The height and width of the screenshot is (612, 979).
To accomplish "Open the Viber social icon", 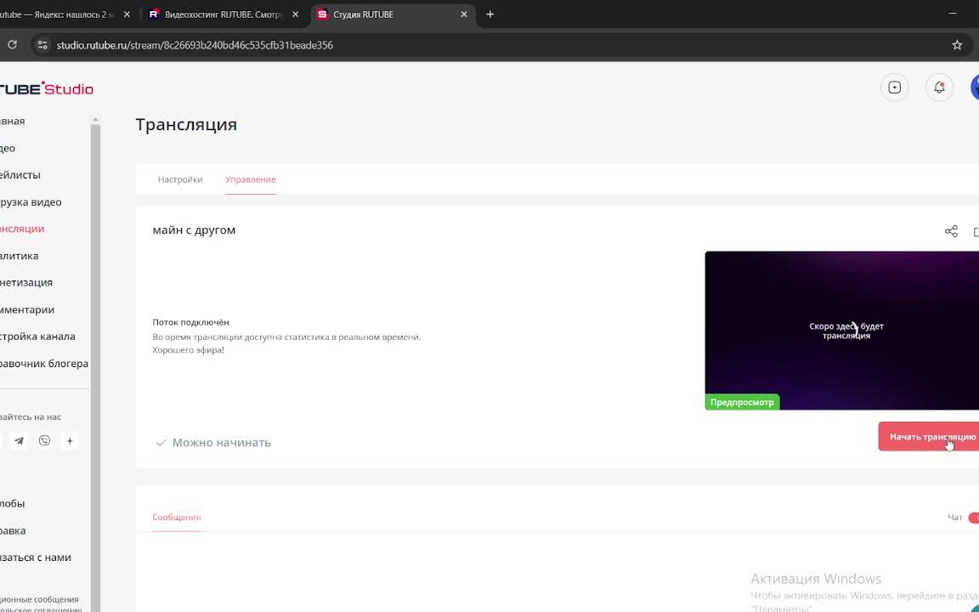I will (44, 441).
